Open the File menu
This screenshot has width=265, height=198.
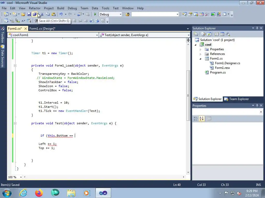[x=4, y=8]
